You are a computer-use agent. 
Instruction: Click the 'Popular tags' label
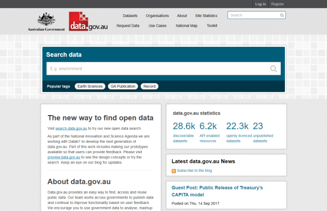[58, 86]
